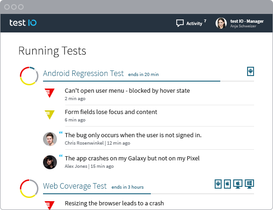Screen dimensions: 273x210
Task: Select the iOS tablet icon in Web Coverage Test
Action: point(227,184)
